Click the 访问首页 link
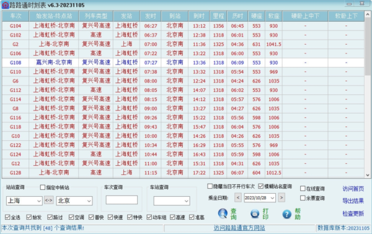Viewport: 372px width, 234px height. pyautogui.click(x=353, y=189)
